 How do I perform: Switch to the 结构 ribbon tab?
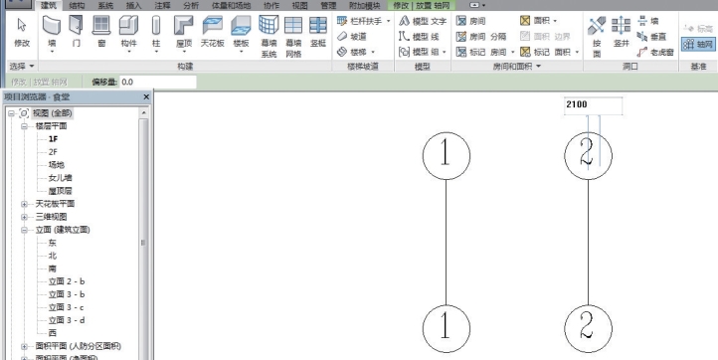click(76, 6)
